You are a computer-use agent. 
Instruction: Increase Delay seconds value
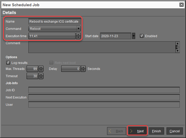click(x=83, y=67)
